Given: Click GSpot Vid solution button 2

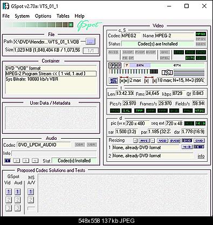Looking at the screenshot, I should [9, 200].
